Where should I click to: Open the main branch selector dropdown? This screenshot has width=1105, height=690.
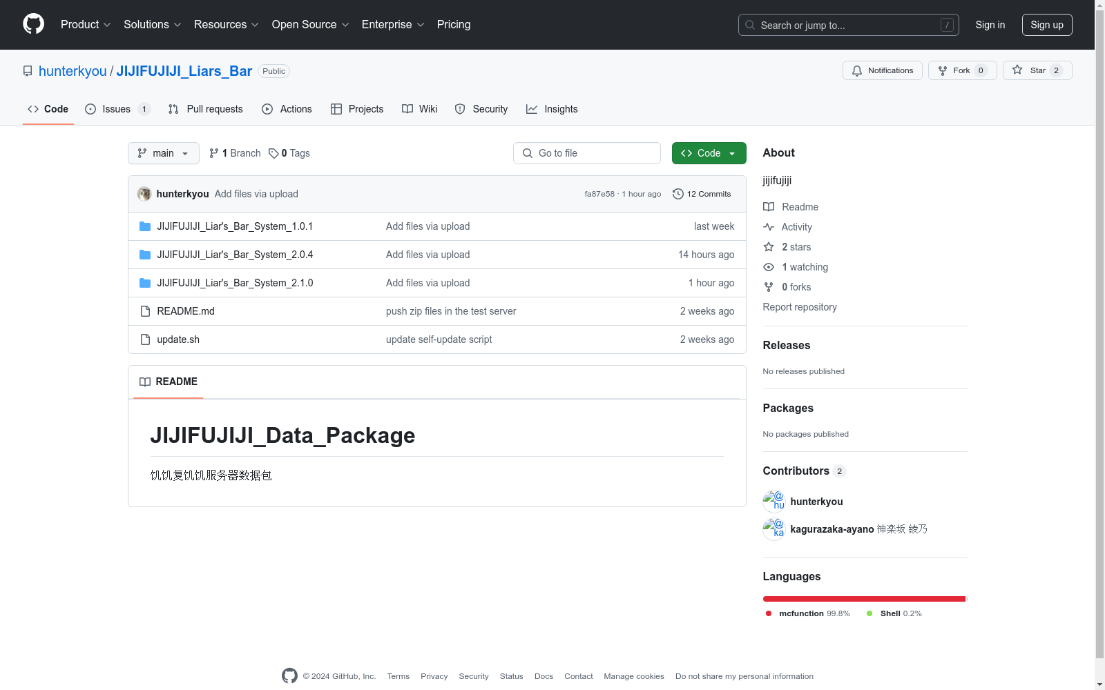(x=164, y=153)
